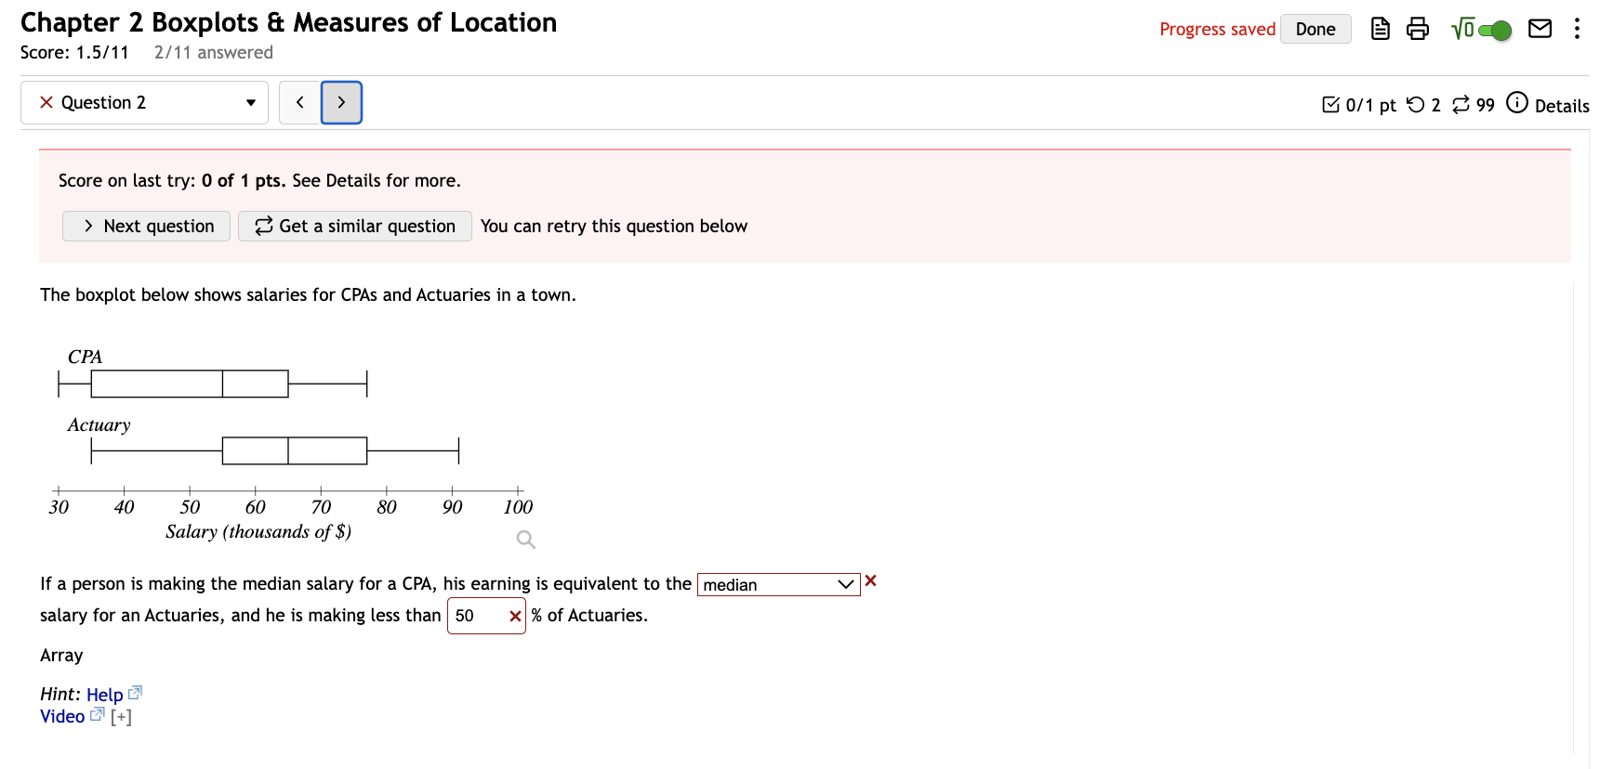The height and width of the screenshot is (769, 1613).
Task: Open the Help hint link
Action: (105, 695)
